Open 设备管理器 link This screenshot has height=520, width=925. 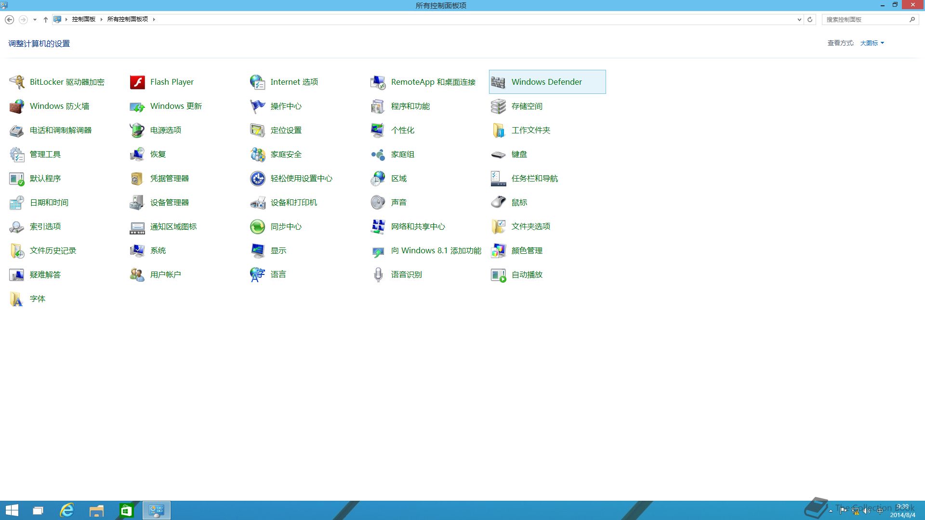[170, 203]
